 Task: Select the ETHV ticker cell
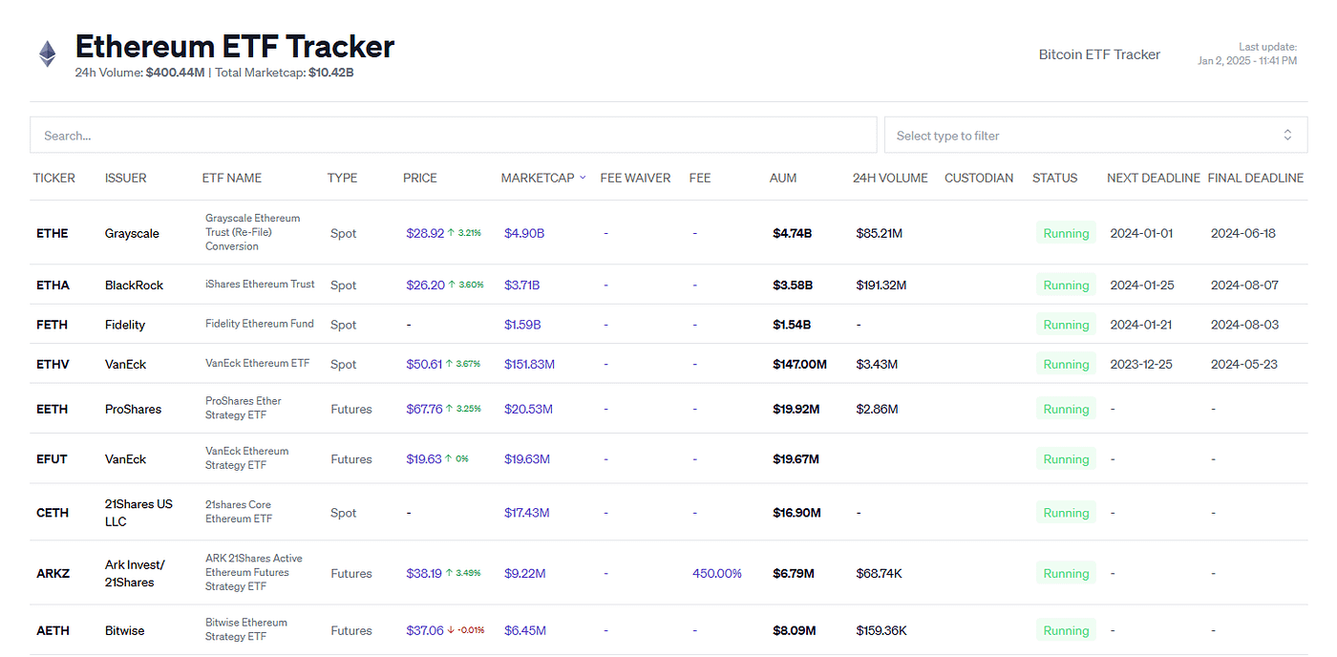[53, 364]
